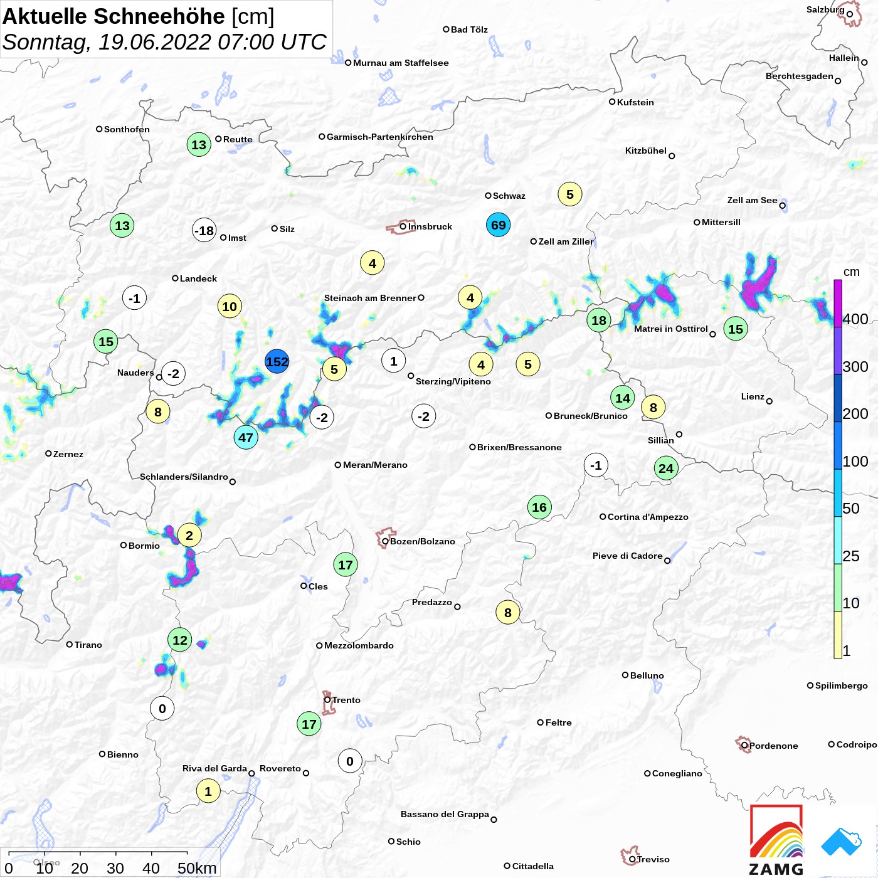
Task: Click the yellow 4 marker below Innsbruck
Action: 373,263
